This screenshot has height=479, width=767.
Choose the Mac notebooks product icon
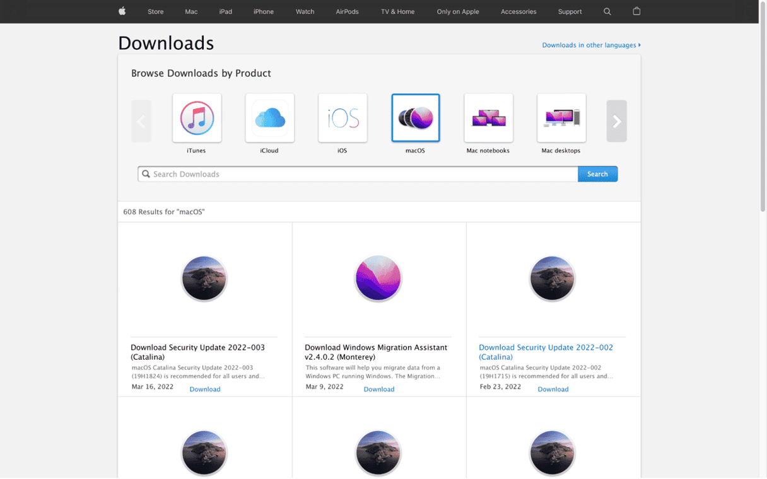coord(488,118)
